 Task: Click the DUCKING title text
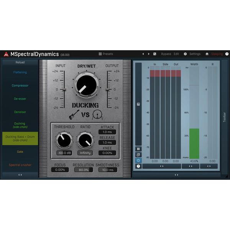coord(85,105)
